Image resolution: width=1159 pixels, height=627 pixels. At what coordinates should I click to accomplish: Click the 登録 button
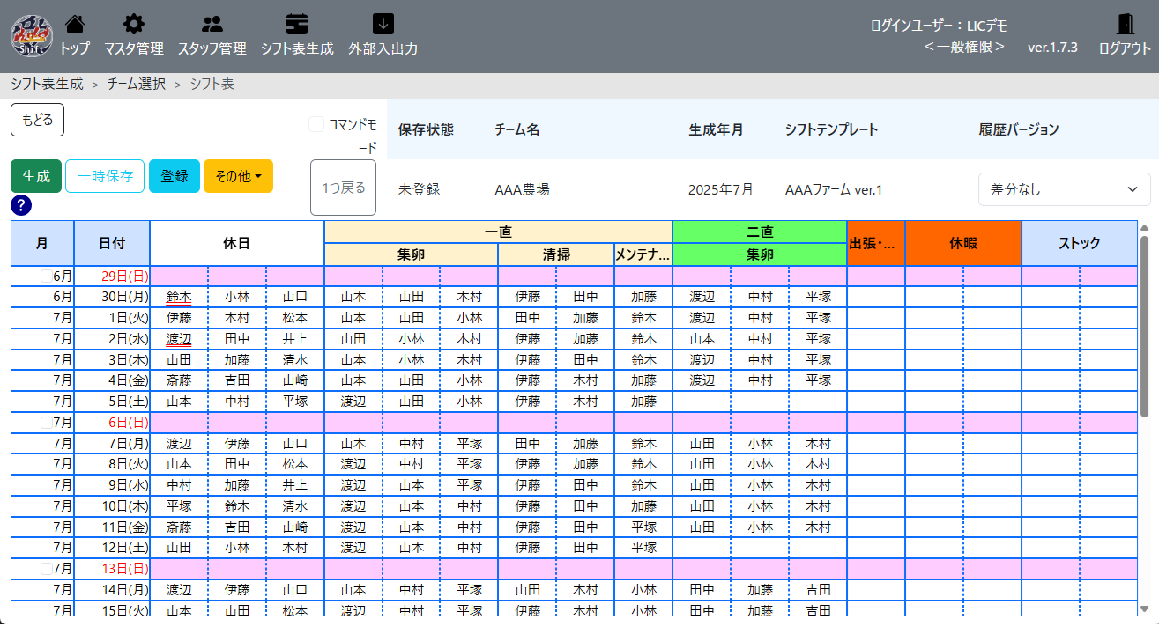(x=175, y=176)
